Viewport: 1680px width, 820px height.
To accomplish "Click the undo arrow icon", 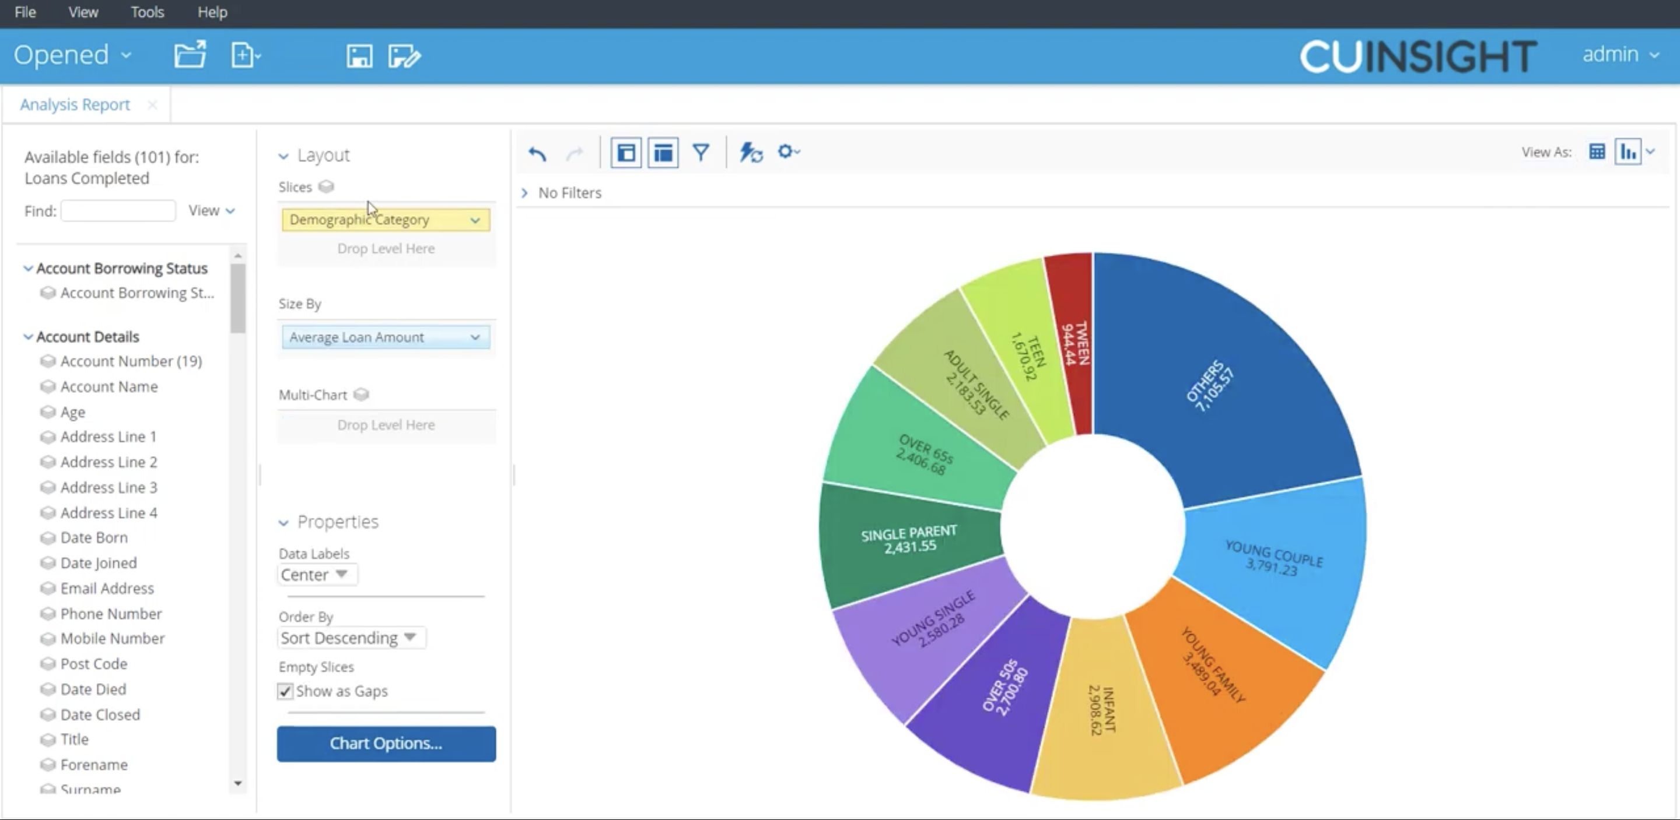I will (537, 153).
